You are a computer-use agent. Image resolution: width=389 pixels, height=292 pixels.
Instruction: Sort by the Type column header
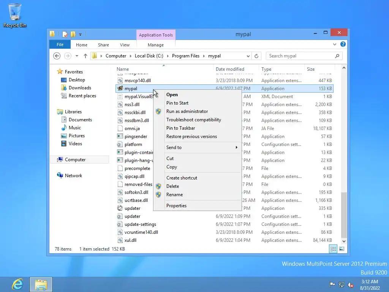pos(281,69)
